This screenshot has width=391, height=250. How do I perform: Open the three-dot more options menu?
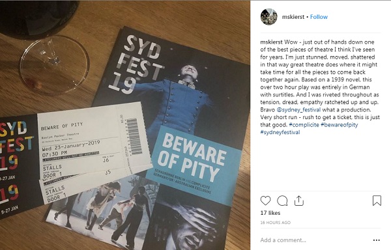pyautogui.click(x=376, y=240)
